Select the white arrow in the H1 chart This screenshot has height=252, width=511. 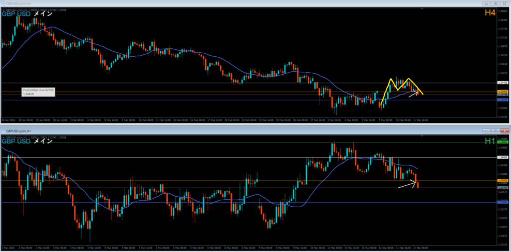[x=407, y=185]
